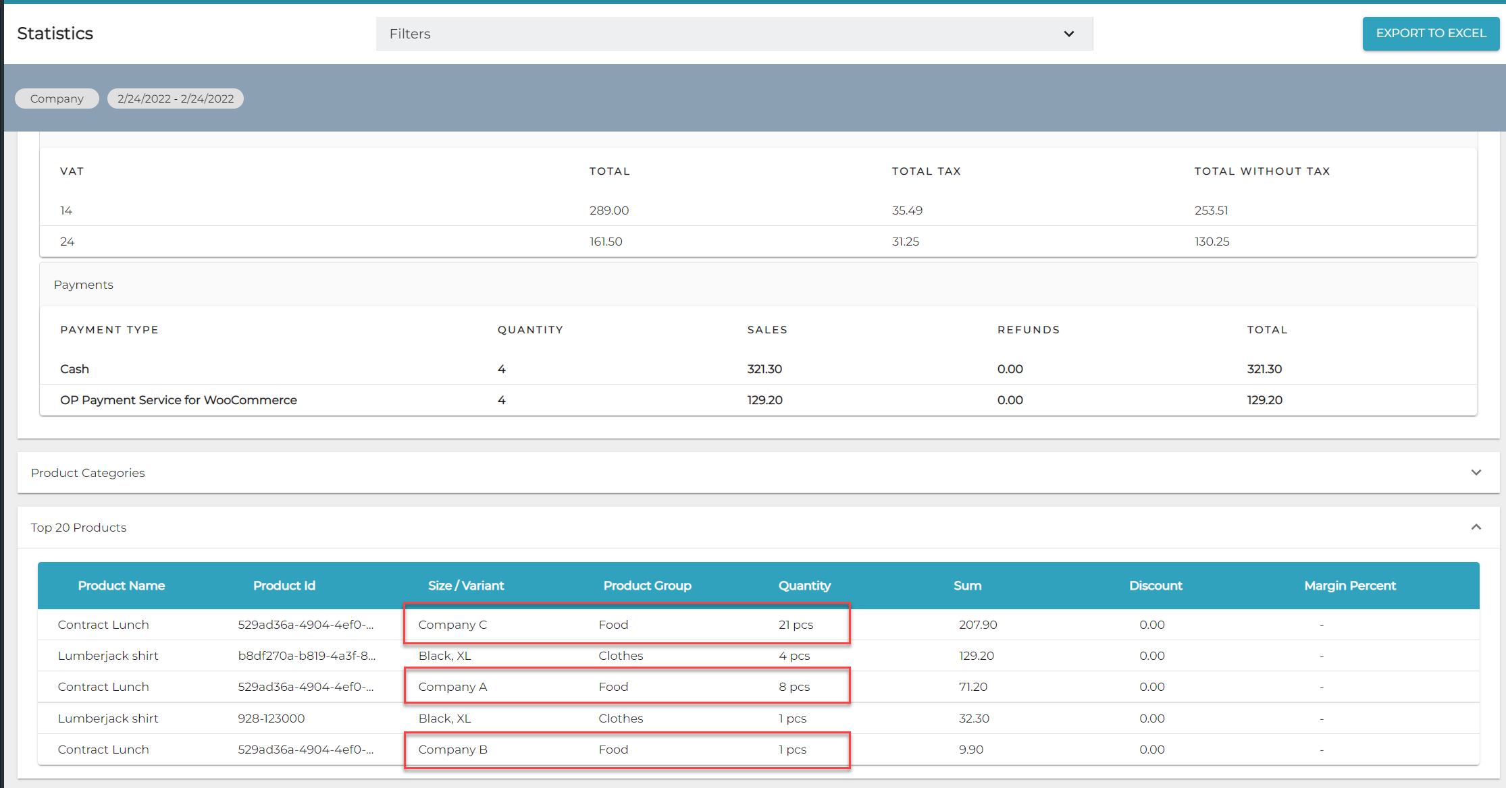The height and width of the screenshot is (788, 1506).
Task: Sort table by Quantity column
Action: (804, 586)
